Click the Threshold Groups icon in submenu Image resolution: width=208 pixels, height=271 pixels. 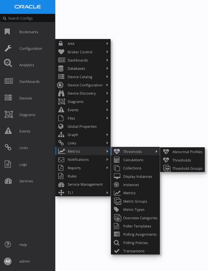[x=167, y=168]
